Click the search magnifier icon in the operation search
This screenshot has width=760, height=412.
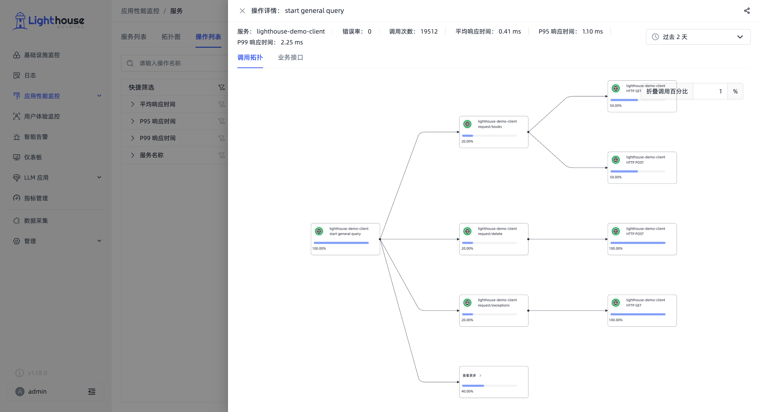point(130,63)
